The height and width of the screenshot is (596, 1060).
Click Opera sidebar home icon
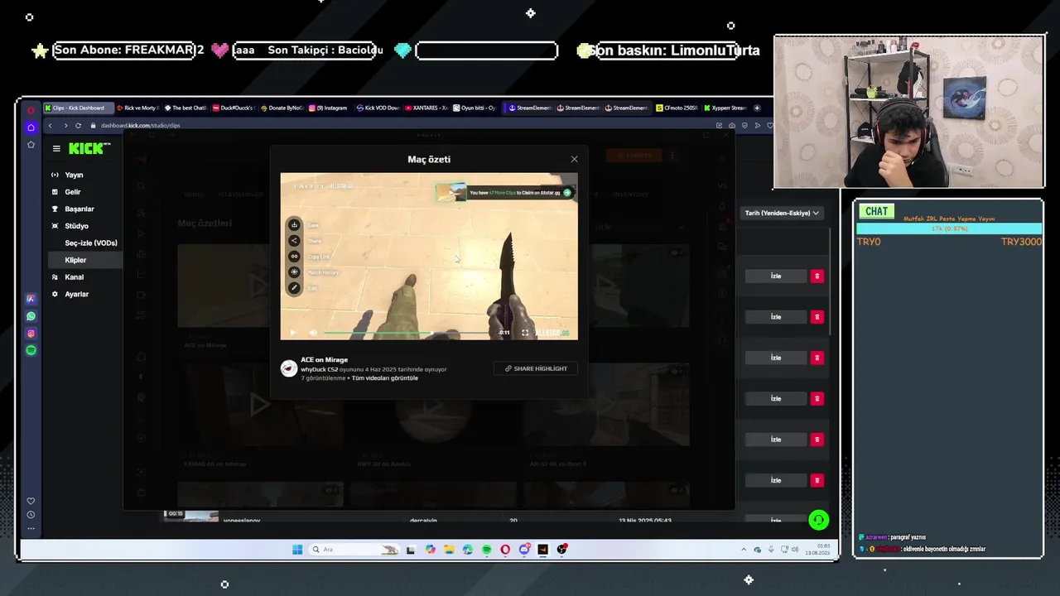(x=31, y=127)
